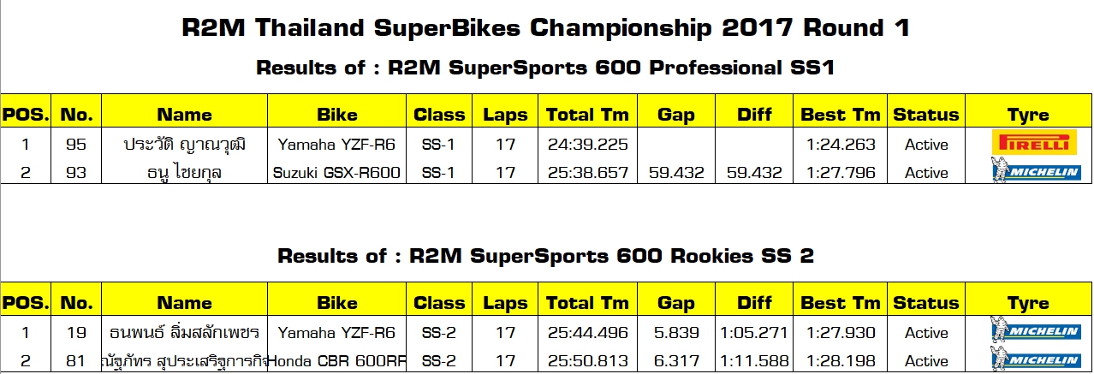Select the SS2 table Tyre header
The width and height of the screenshot is (1094, 374).
point(1028,302)
